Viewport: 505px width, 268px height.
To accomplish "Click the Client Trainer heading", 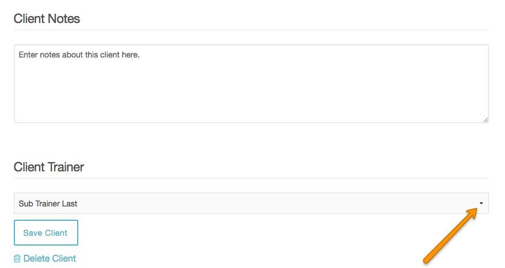I will coord(49,167).
